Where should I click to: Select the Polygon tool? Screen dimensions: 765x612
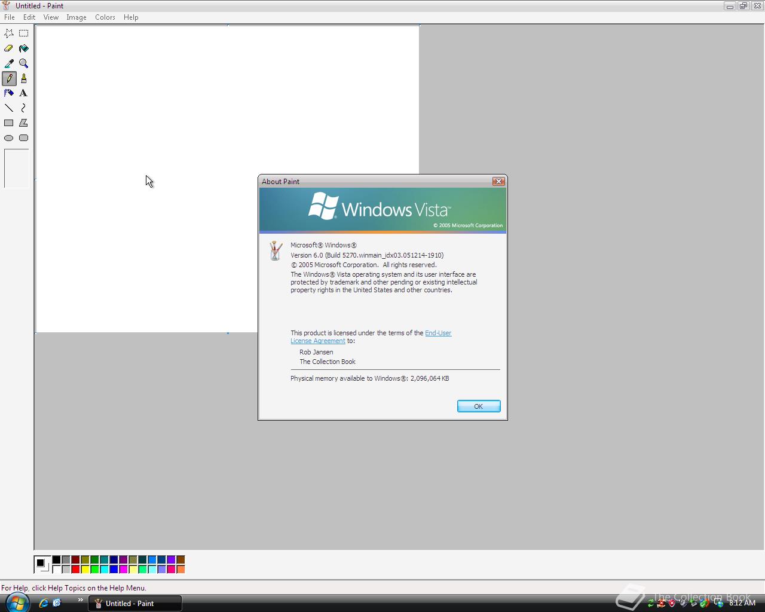pos(23,123)
